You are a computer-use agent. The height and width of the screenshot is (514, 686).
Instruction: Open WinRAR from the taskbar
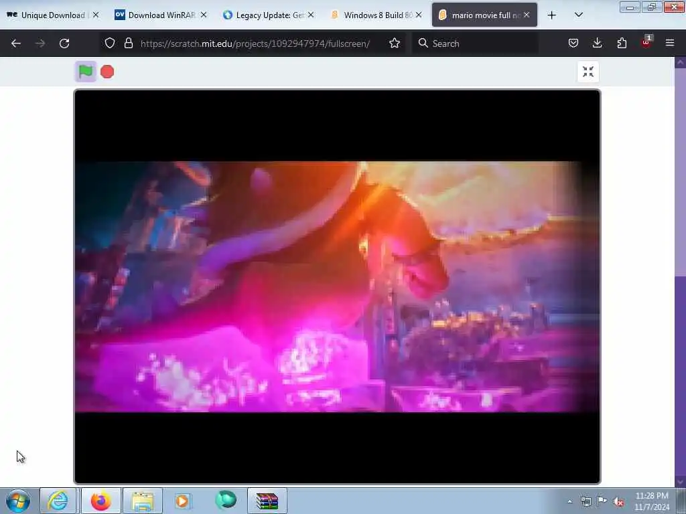tap(267, 501)
